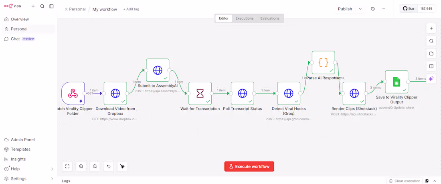Click the POST api.groq.com subtitle
Viewport: 441px width, 184px height.
289,119
